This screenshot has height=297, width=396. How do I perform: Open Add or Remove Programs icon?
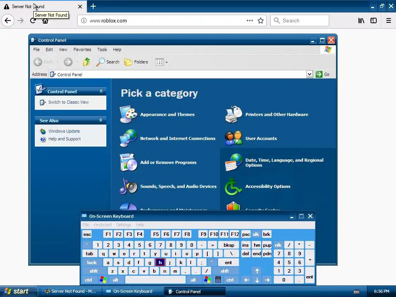click(128, 162)
